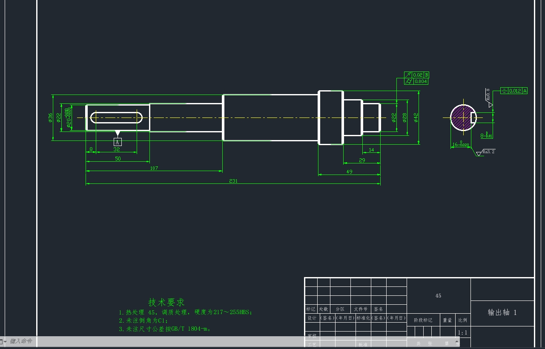Select the Ra3.2 surface roughness symbol
The width and height of the screenshot is (545, 349).
coord(485,152)
